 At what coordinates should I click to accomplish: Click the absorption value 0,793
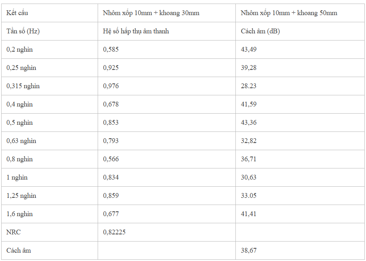(111, 141)
